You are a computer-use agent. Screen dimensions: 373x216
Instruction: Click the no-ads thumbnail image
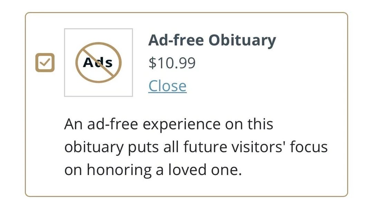(x=98, y=63)
